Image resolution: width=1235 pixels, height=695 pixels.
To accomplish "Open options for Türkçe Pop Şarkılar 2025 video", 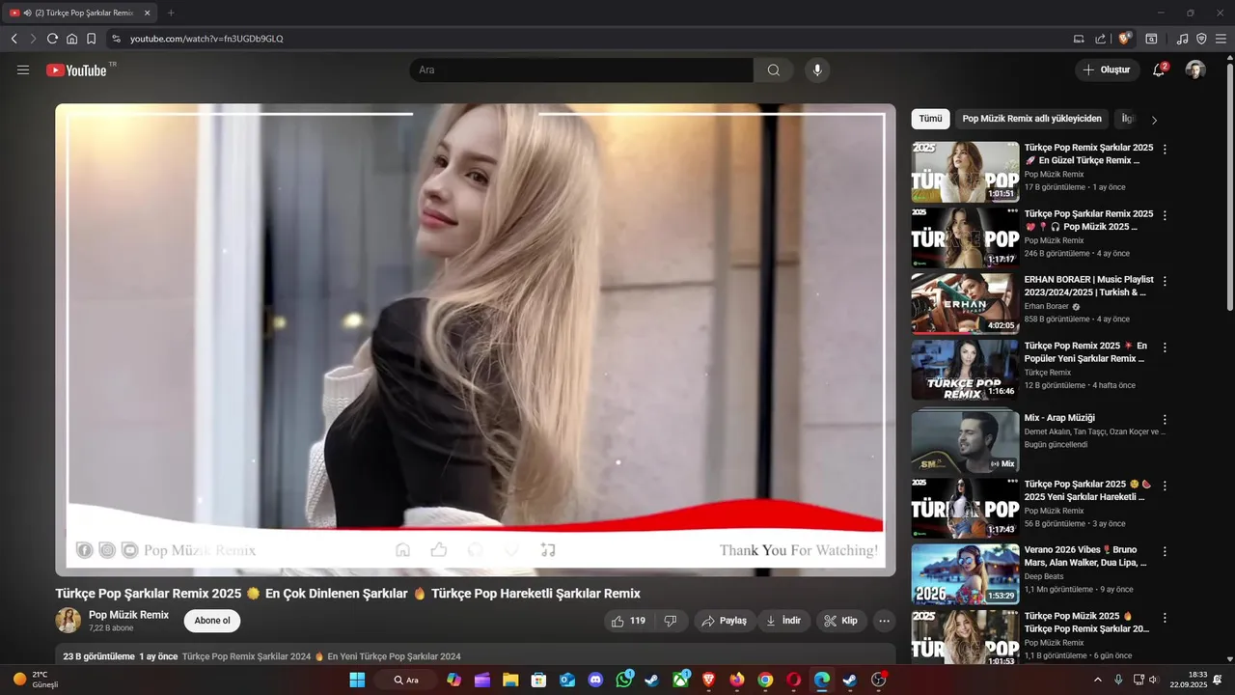I will (1165, 486).
